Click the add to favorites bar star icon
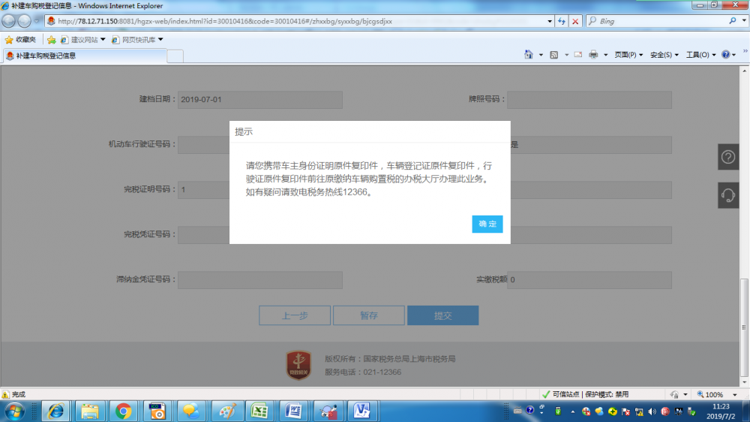Viewport: 750px width, 422px height. [x=51, y=40]
